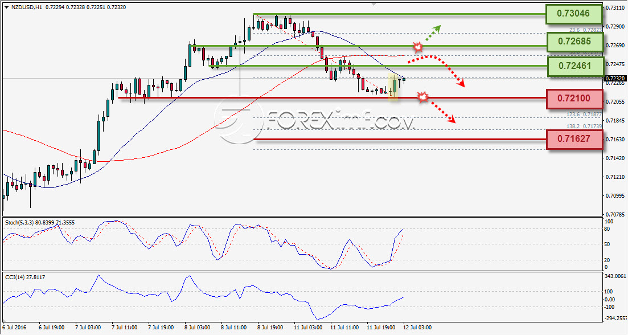Click the 8 Jul 11:00 time label

click(x=234, y=328)
